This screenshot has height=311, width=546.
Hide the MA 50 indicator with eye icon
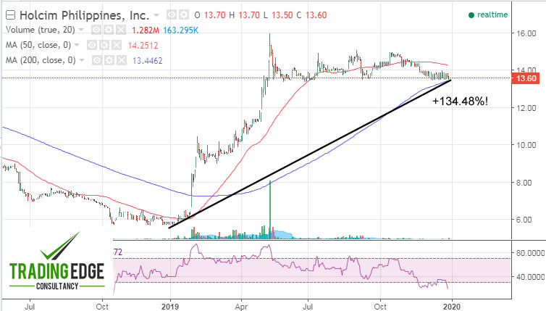92,46
